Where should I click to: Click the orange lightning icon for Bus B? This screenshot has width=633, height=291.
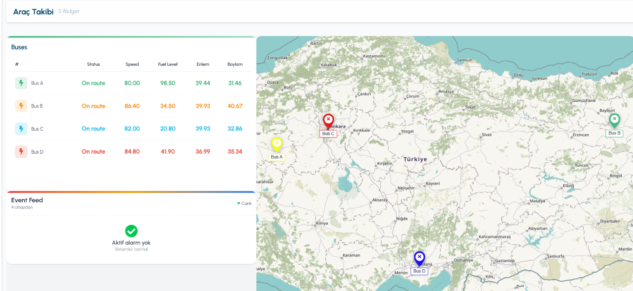pyautogui.click(x=21, y=106)
